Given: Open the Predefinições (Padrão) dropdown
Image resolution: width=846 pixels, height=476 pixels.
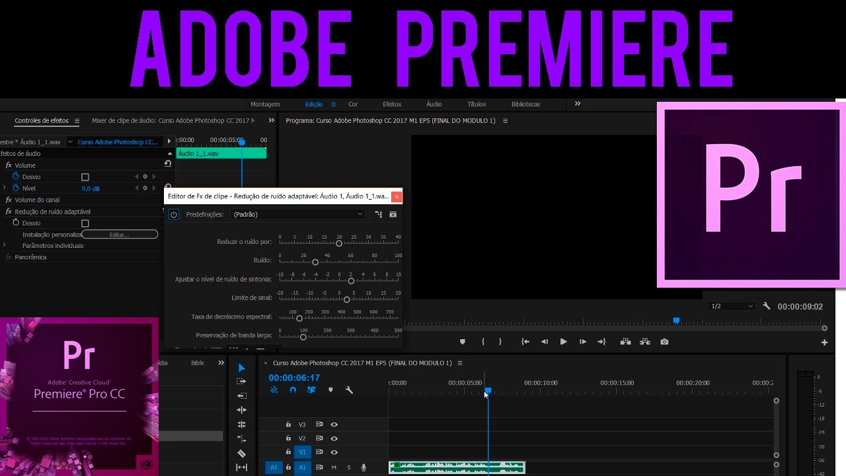Looking at the screenshot, I should point(297,214).
